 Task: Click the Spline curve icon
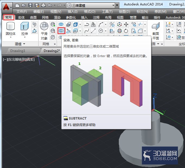coord(87,31)
